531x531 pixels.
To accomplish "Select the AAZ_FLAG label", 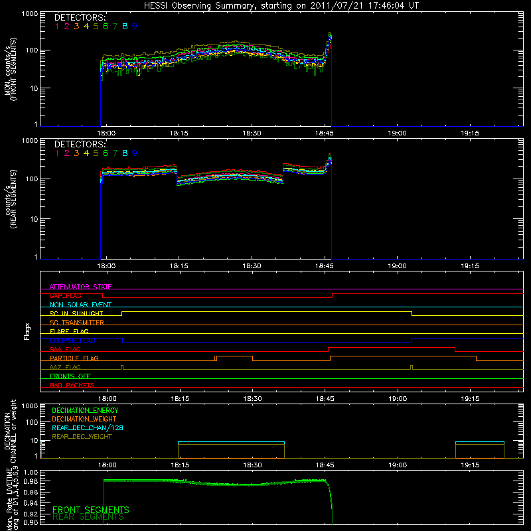I will tap(65, 367).
